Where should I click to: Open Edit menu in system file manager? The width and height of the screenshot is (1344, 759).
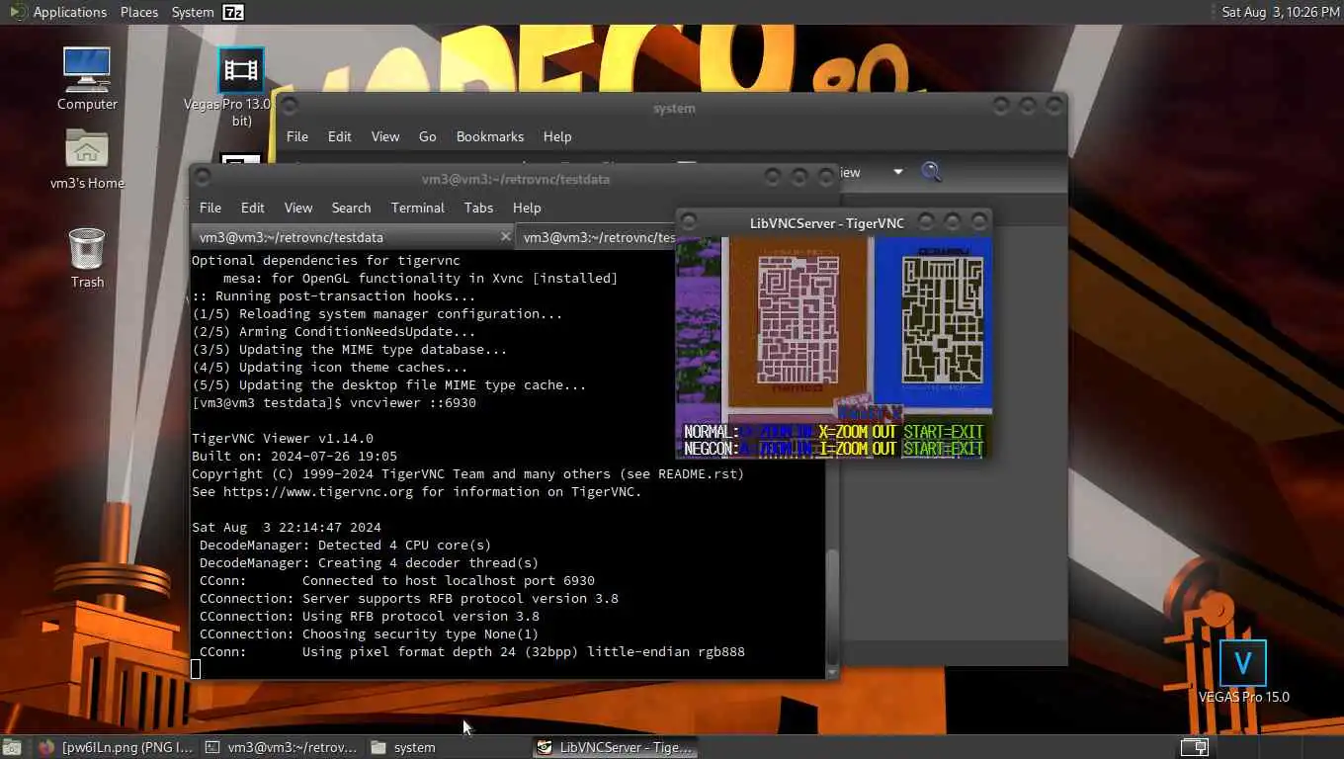coord(340,136)
